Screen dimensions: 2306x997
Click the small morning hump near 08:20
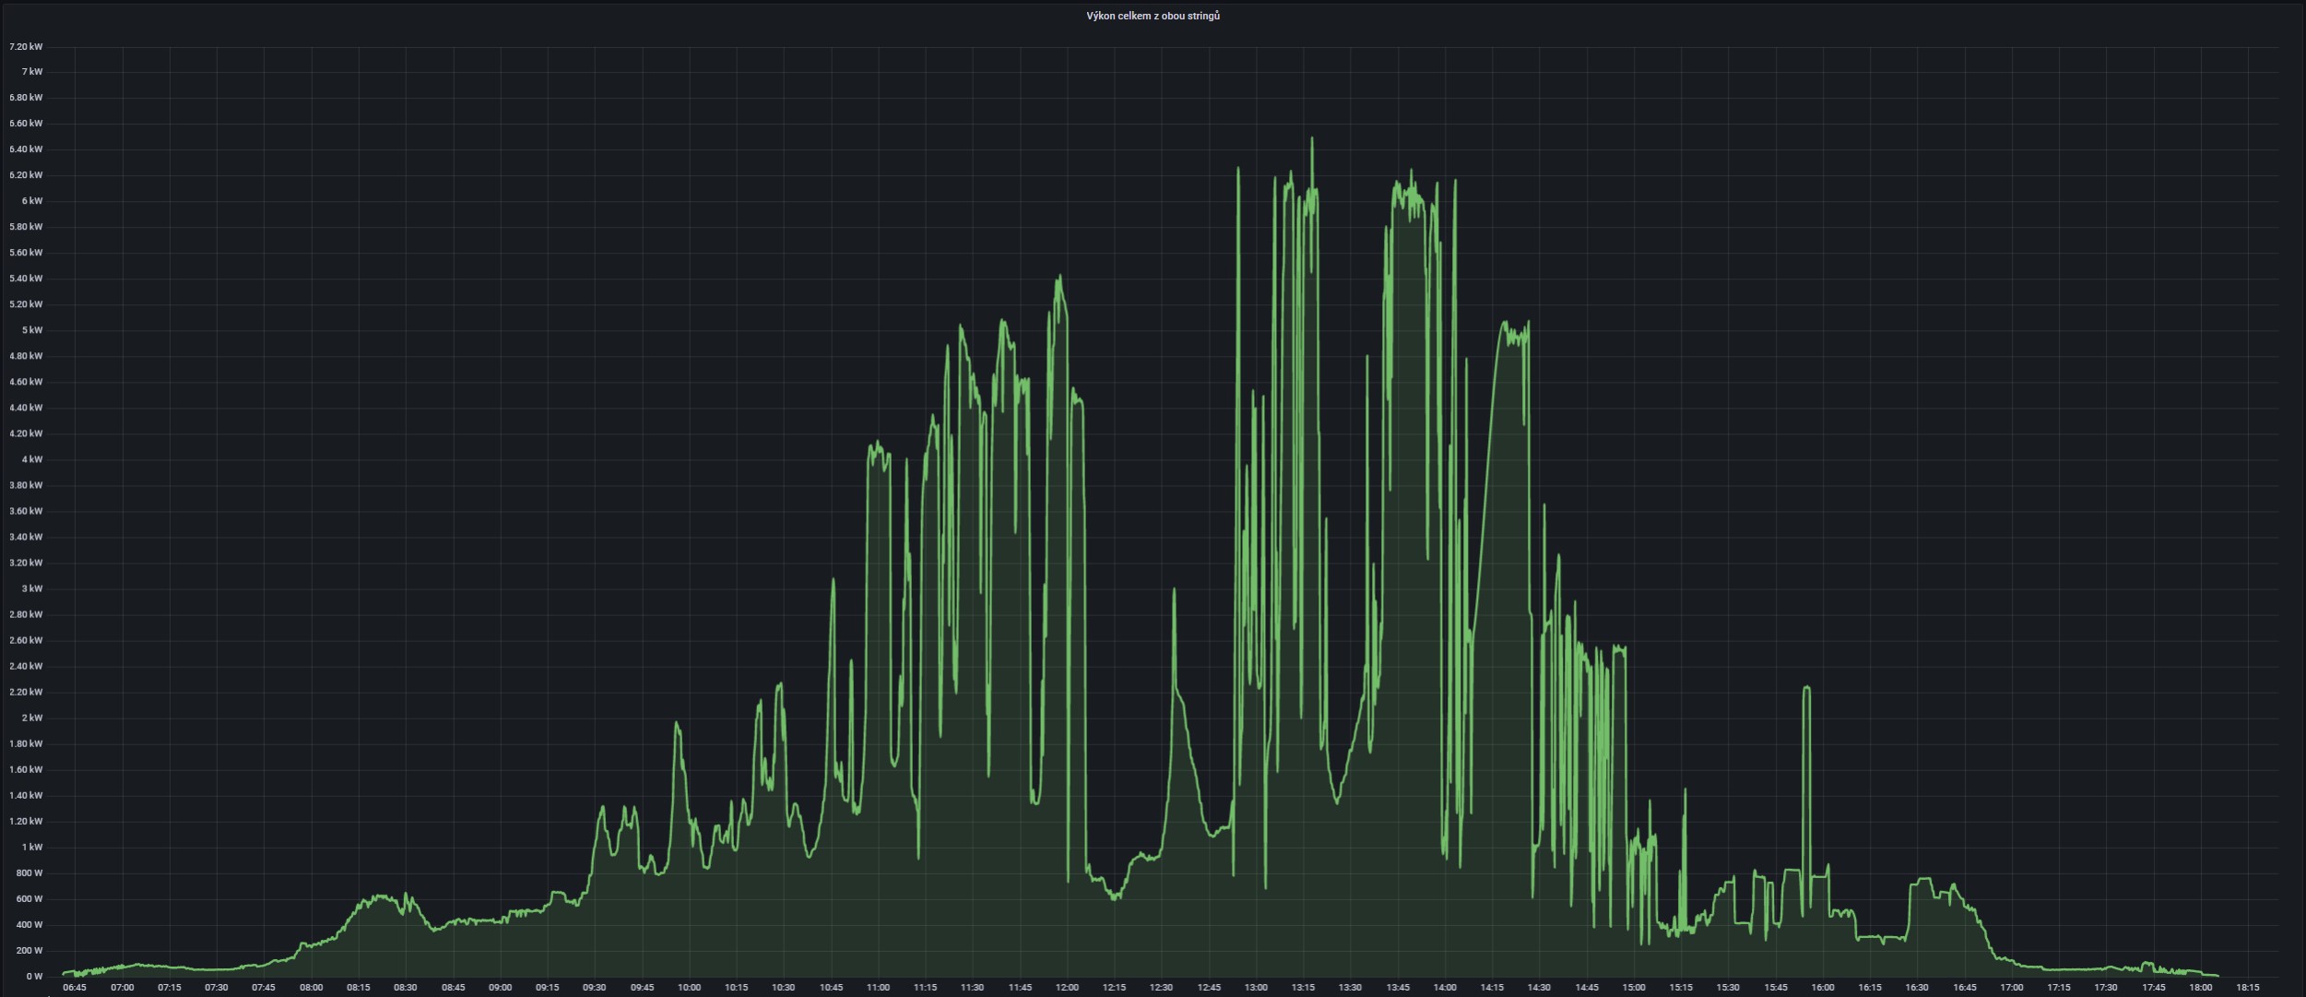click(381, 896)
